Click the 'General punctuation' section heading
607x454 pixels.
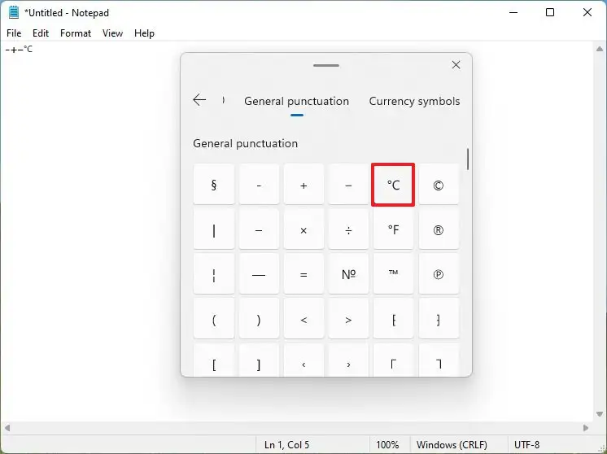coord(246,143)
